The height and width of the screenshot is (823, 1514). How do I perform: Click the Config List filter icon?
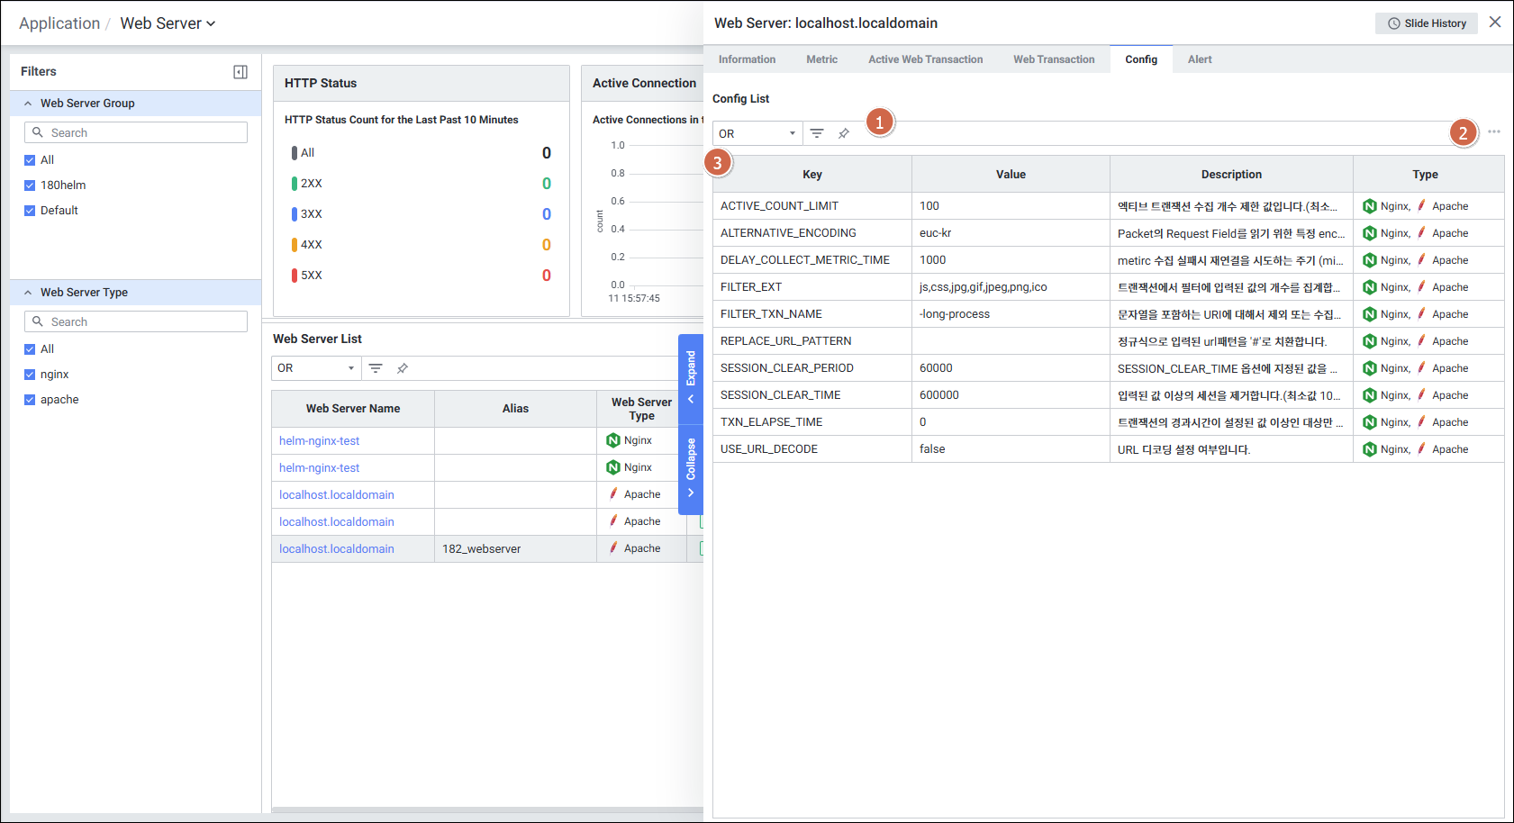tap(817, 133)
